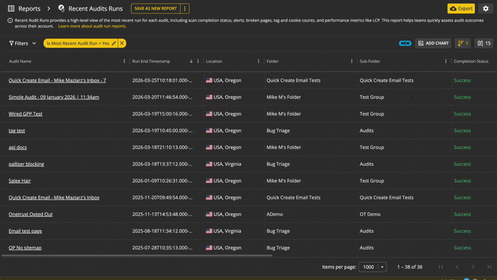Open the Reports breadcrumb

pyautogui.click(x=29, y=9)
